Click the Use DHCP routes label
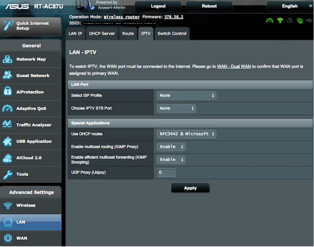 tap(87, 134)
